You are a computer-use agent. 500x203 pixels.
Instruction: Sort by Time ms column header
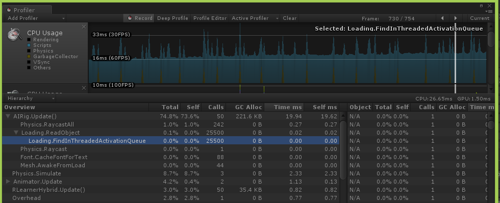(284, 107)
